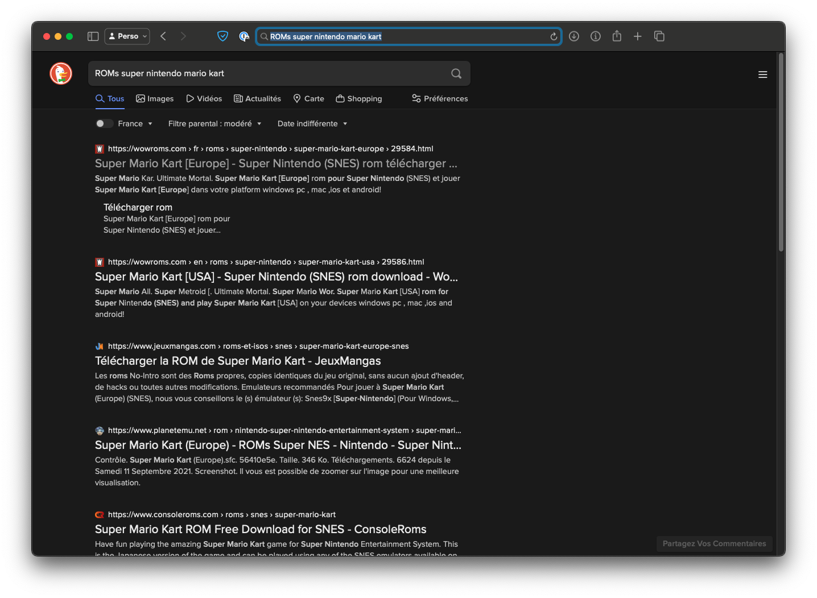
Task: Open the Perso profile dropdown
Action: (x=127, y=36)
